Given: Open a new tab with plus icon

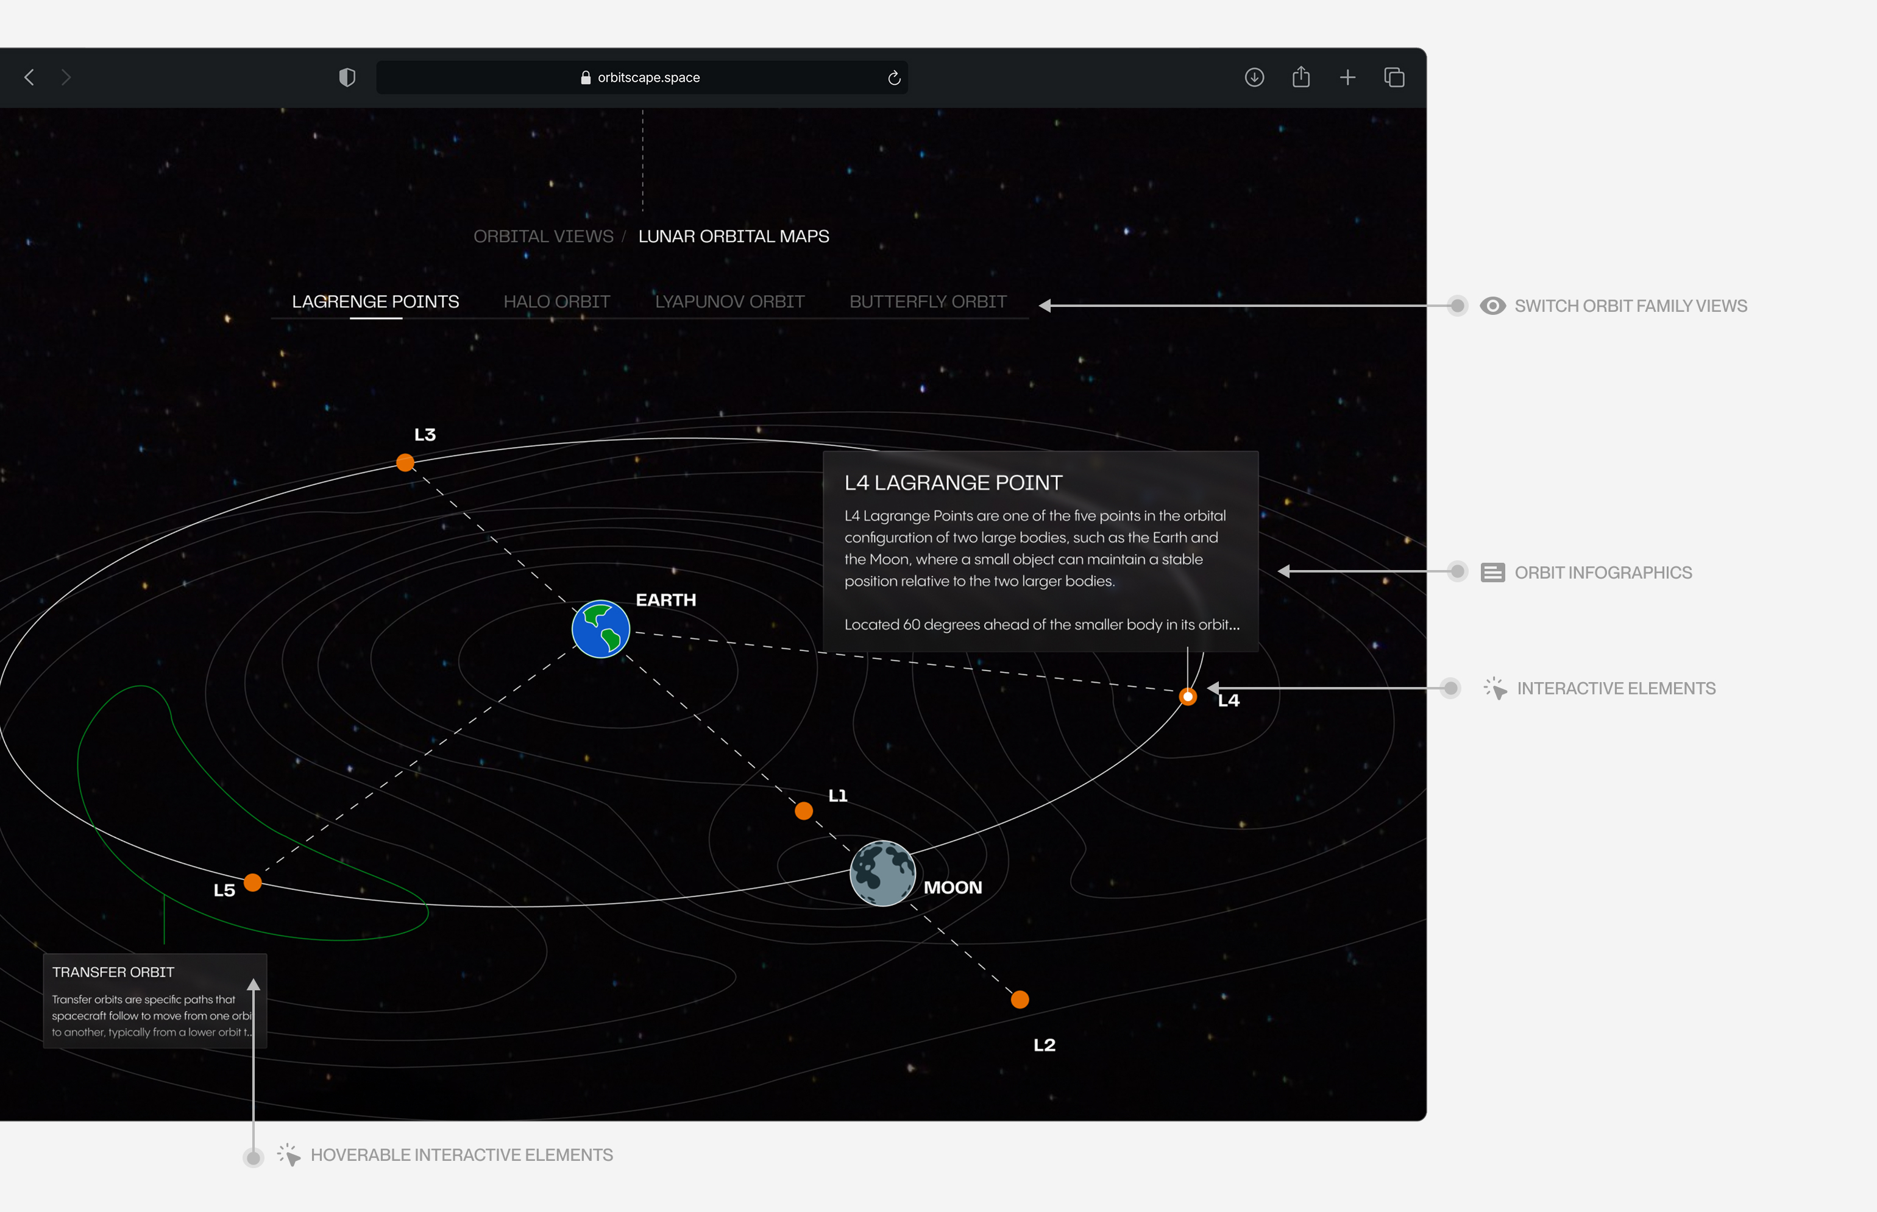Looking at the screenshot, I should [x=1348, y=77].
